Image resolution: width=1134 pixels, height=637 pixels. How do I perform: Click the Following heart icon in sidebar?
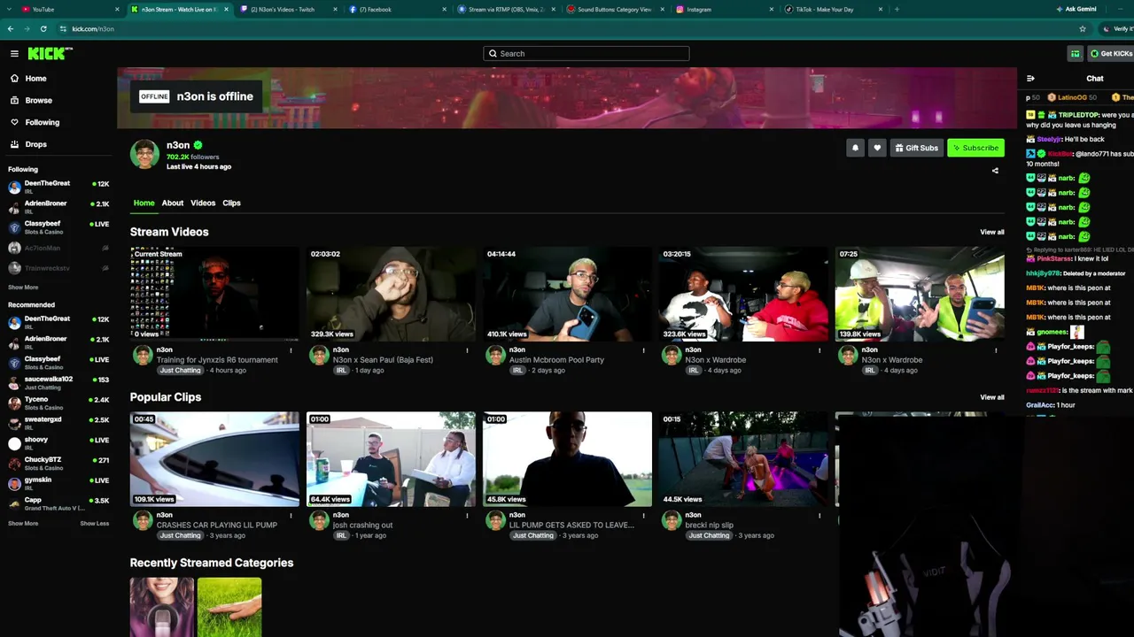click(x=14, y=122)
